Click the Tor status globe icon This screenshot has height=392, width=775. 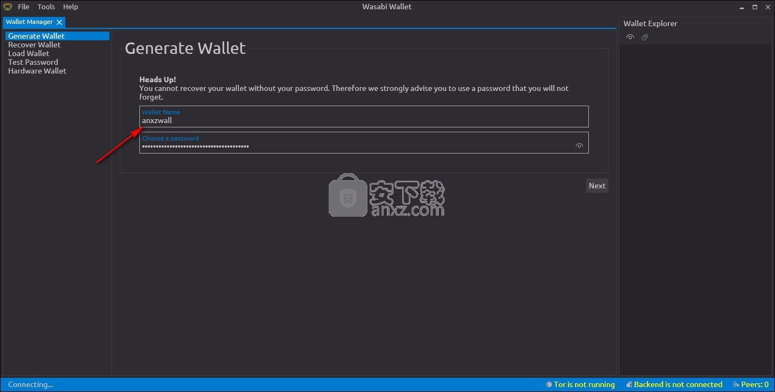[549, 384]
